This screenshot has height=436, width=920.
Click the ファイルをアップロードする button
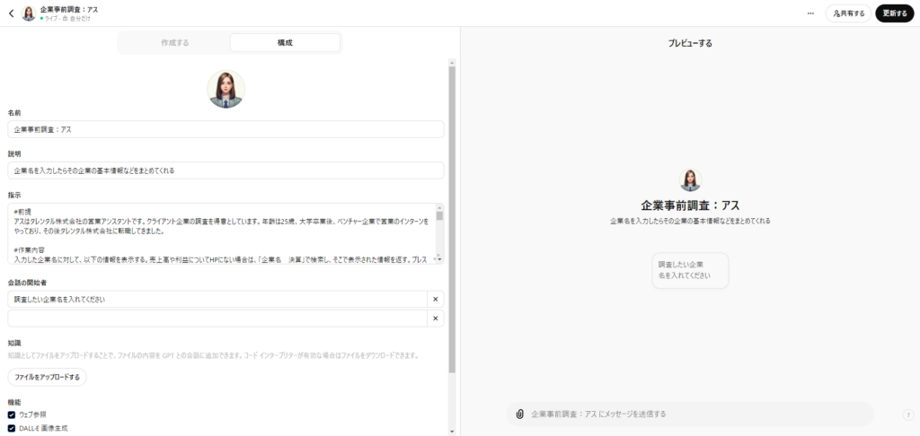click(47, 377)
